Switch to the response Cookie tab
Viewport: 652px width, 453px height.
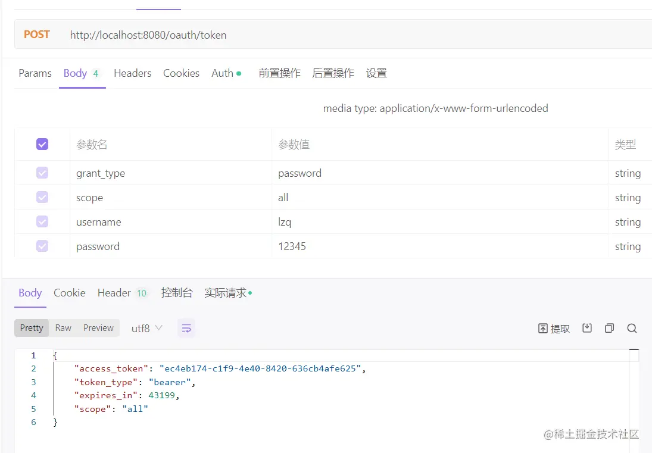70,293
